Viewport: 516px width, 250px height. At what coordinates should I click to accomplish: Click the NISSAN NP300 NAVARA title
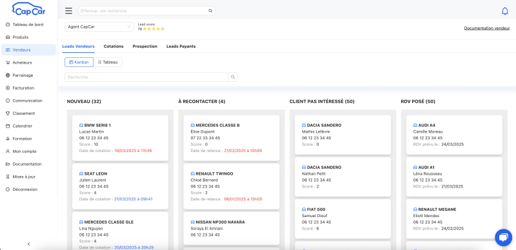(220, 222)
